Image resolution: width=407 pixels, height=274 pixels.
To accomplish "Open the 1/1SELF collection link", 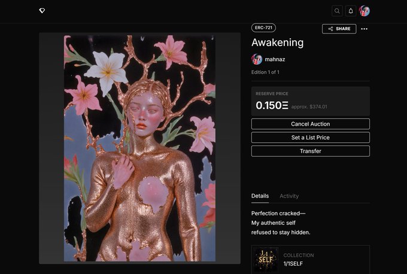I will [x=293, y=264].
